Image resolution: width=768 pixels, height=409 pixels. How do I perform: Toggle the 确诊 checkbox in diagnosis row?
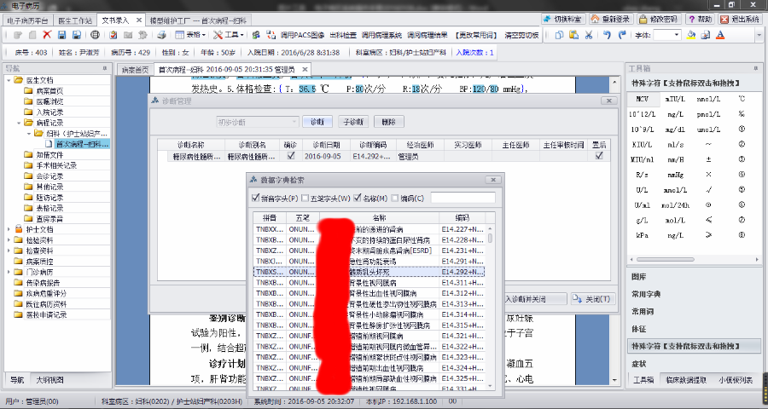coord(291,156)
